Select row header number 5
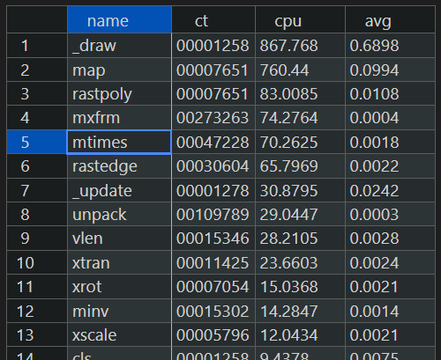Screen dimensions: 441x360 point(37,143)
